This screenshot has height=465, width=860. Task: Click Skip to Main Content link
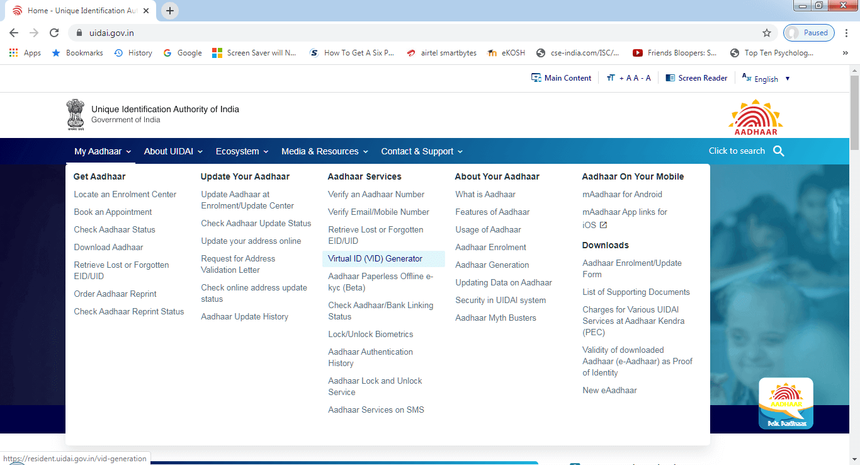(561, 78)
